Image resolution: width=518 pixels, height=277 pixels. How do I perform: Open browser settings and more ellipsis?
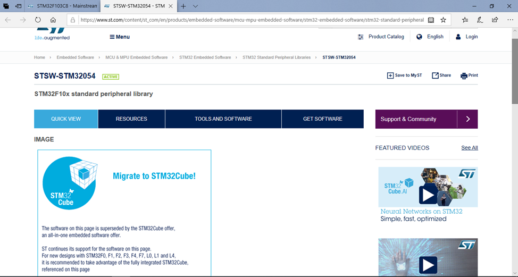(x=510, y=20)
